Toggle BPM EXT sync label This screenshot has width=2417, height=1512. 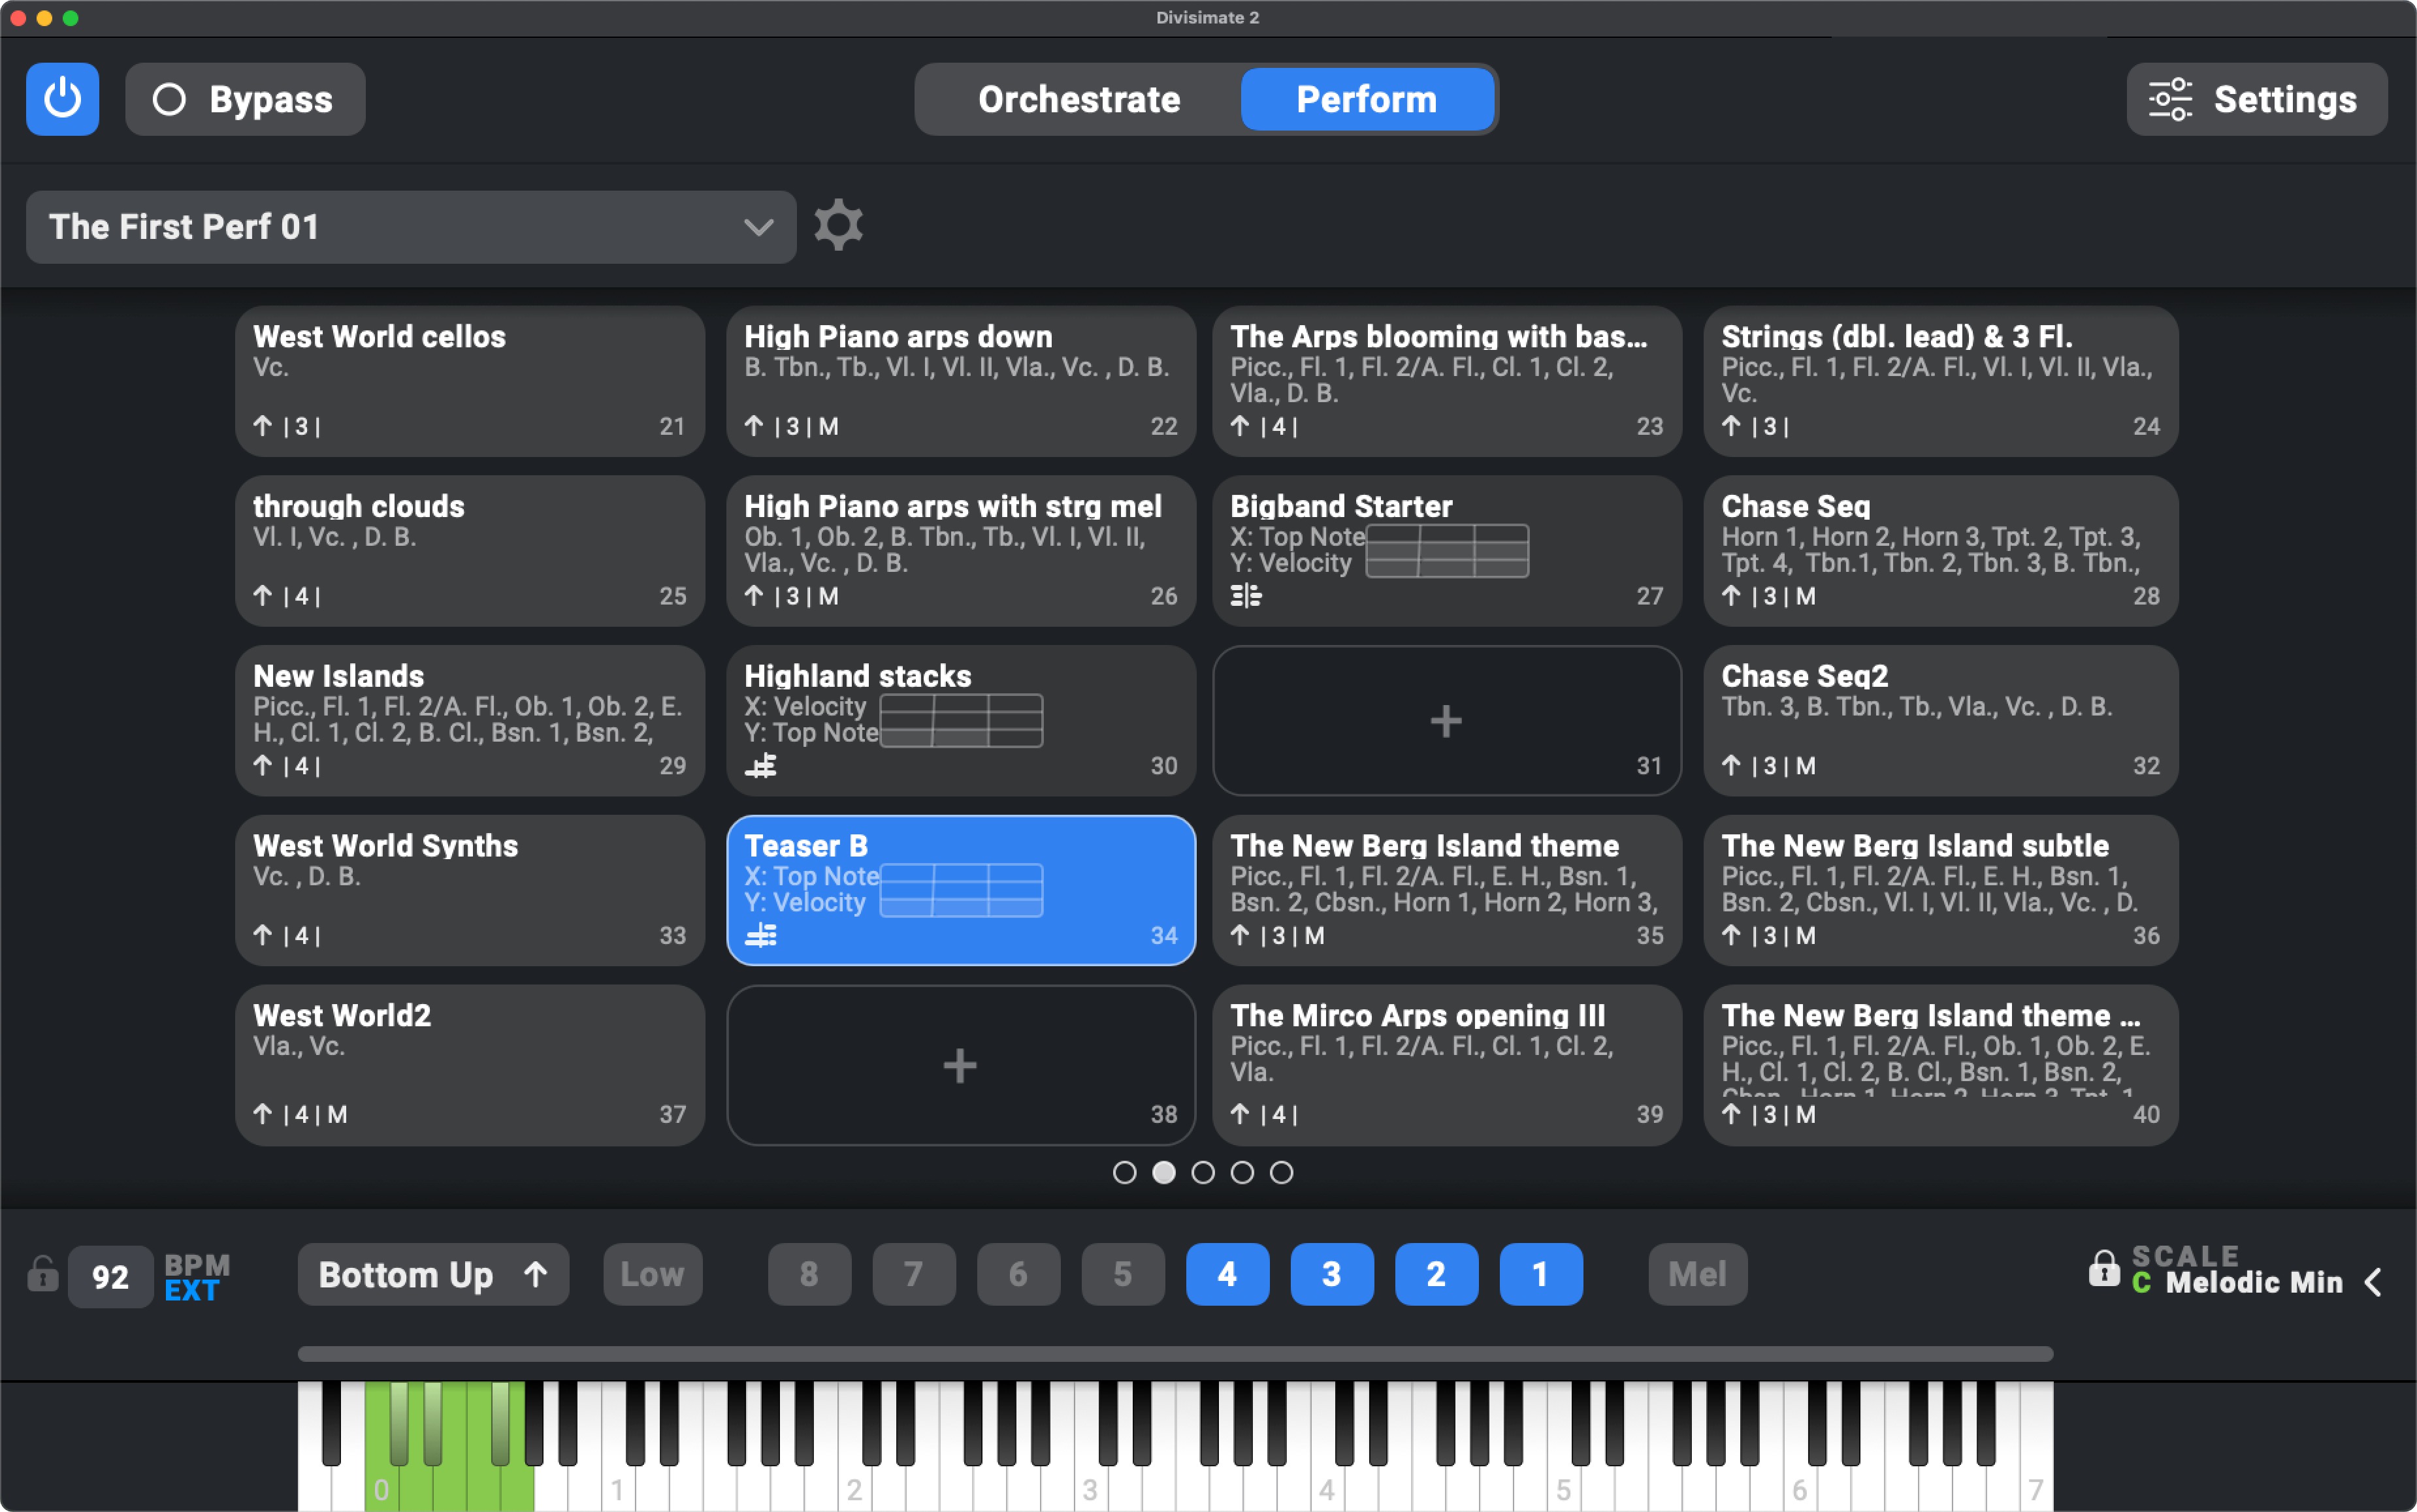[x=191, y=1291]
